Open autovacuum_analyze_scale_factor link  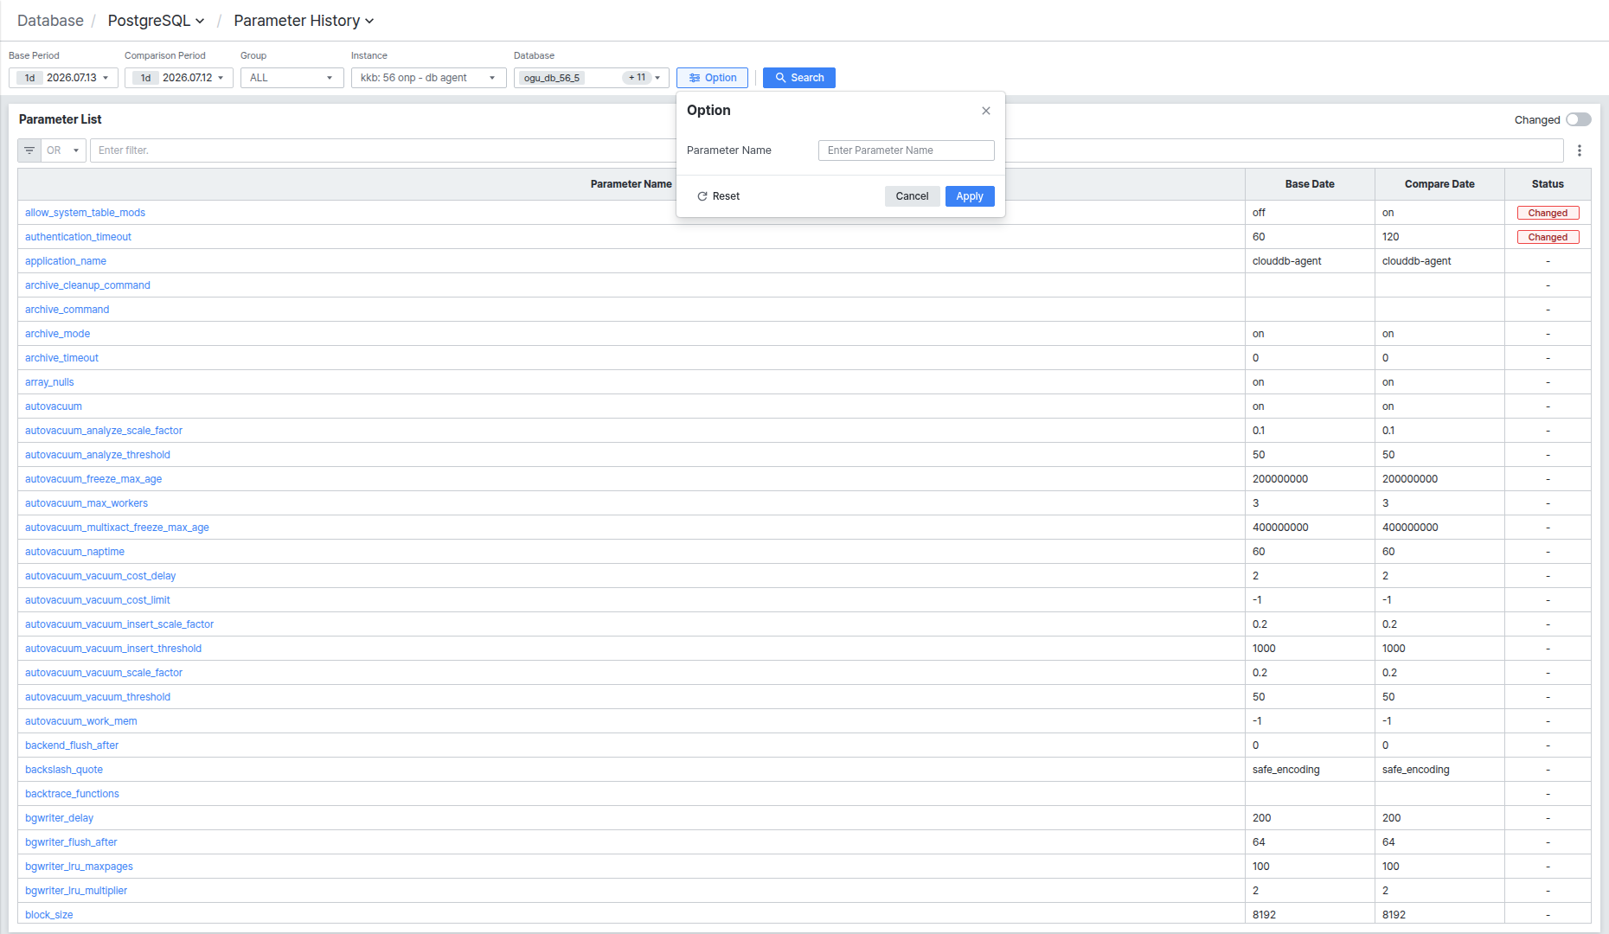tap(104, 431)
